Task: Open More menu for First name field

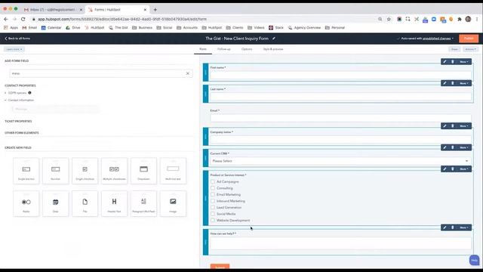Action: click(464, 62)
